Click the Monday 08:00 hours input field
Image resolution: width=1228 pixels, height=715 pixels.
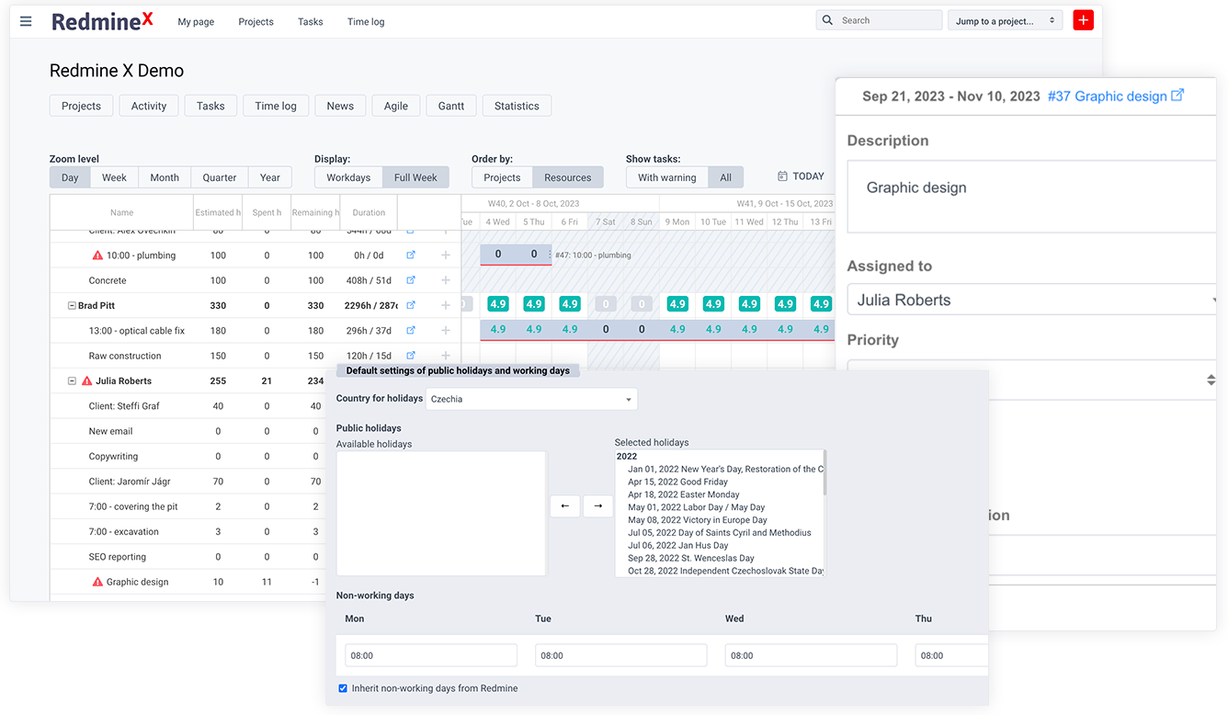tap(430, 654)
